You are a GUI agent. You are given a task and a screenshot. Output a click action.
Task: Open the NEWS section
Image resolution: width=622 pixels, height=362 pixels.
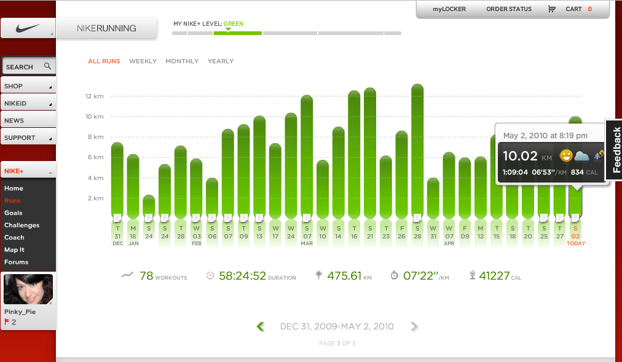28,120
